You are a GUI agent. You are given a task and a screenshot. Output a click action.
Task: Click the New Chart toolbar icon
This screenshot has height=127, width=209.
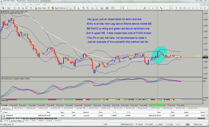(x=3, y=8)
